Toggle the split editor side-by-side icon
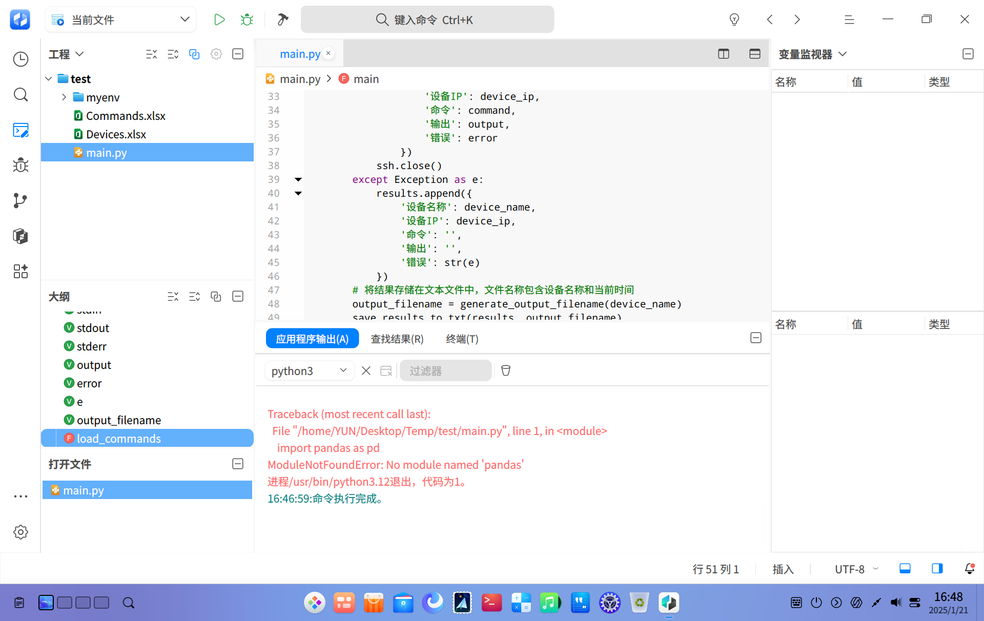This screenshot has width=984, height=621. 723,54
